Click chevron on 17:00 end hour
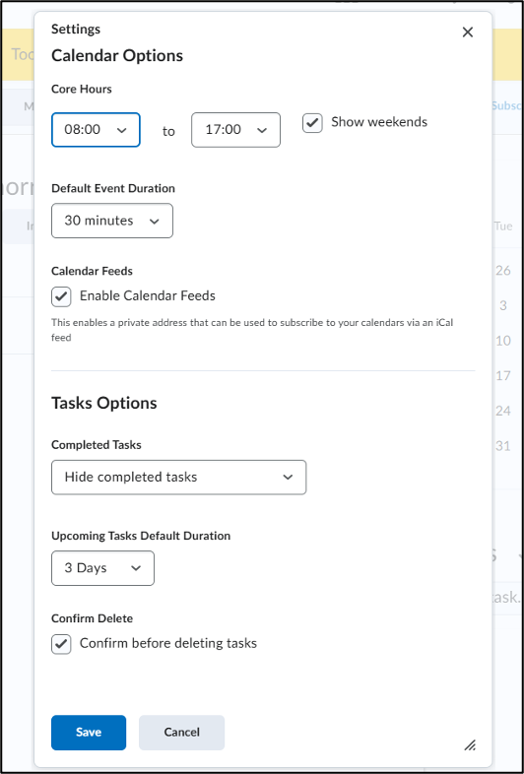 [x=262, y=130]
